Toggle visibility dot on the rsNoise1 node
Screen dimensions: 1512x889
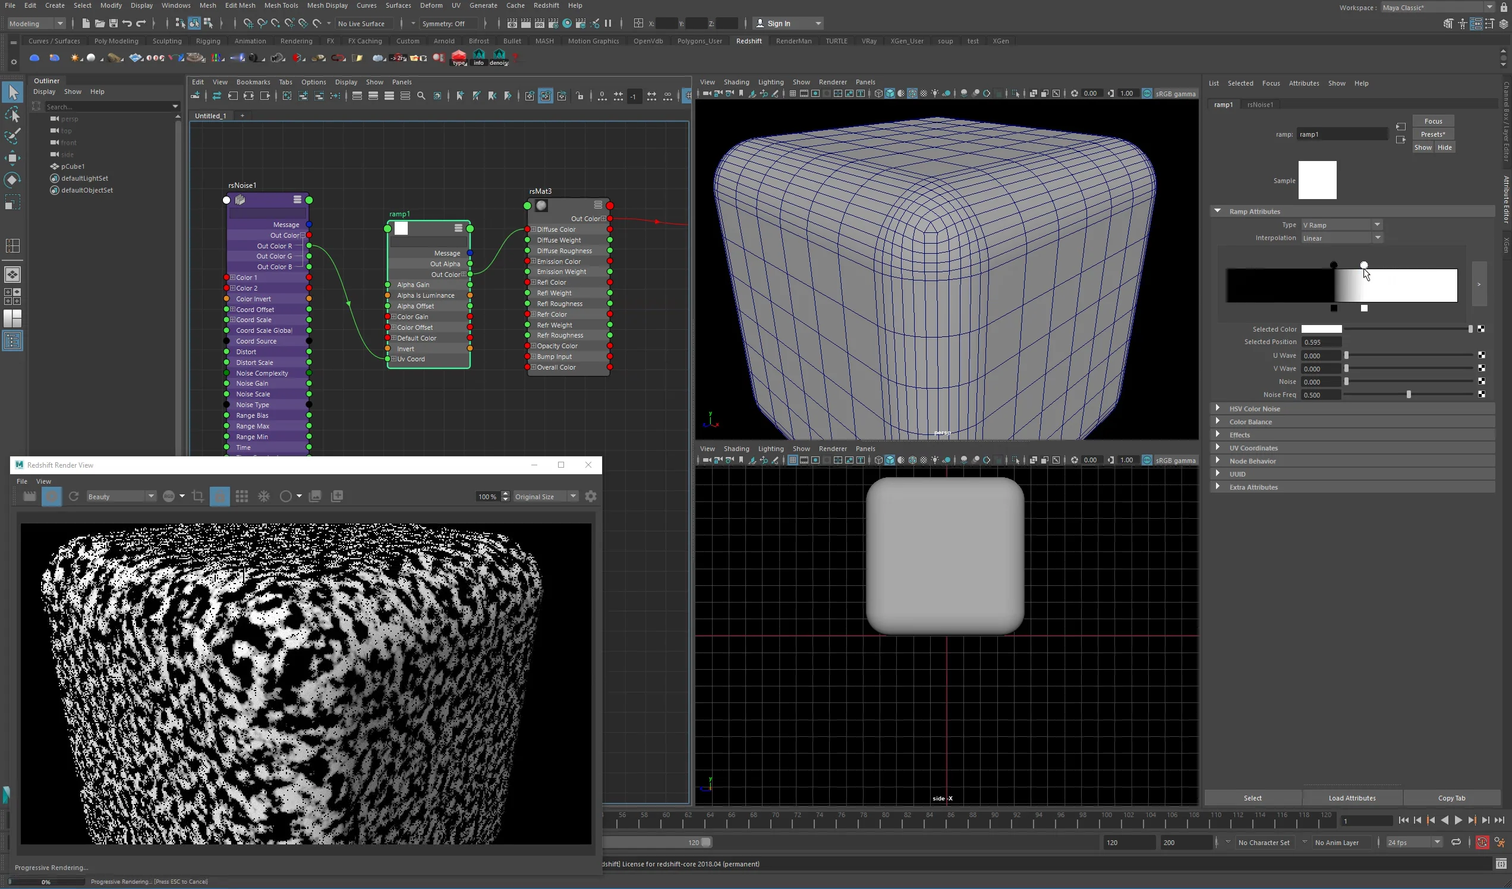click(x=226, y=200)
